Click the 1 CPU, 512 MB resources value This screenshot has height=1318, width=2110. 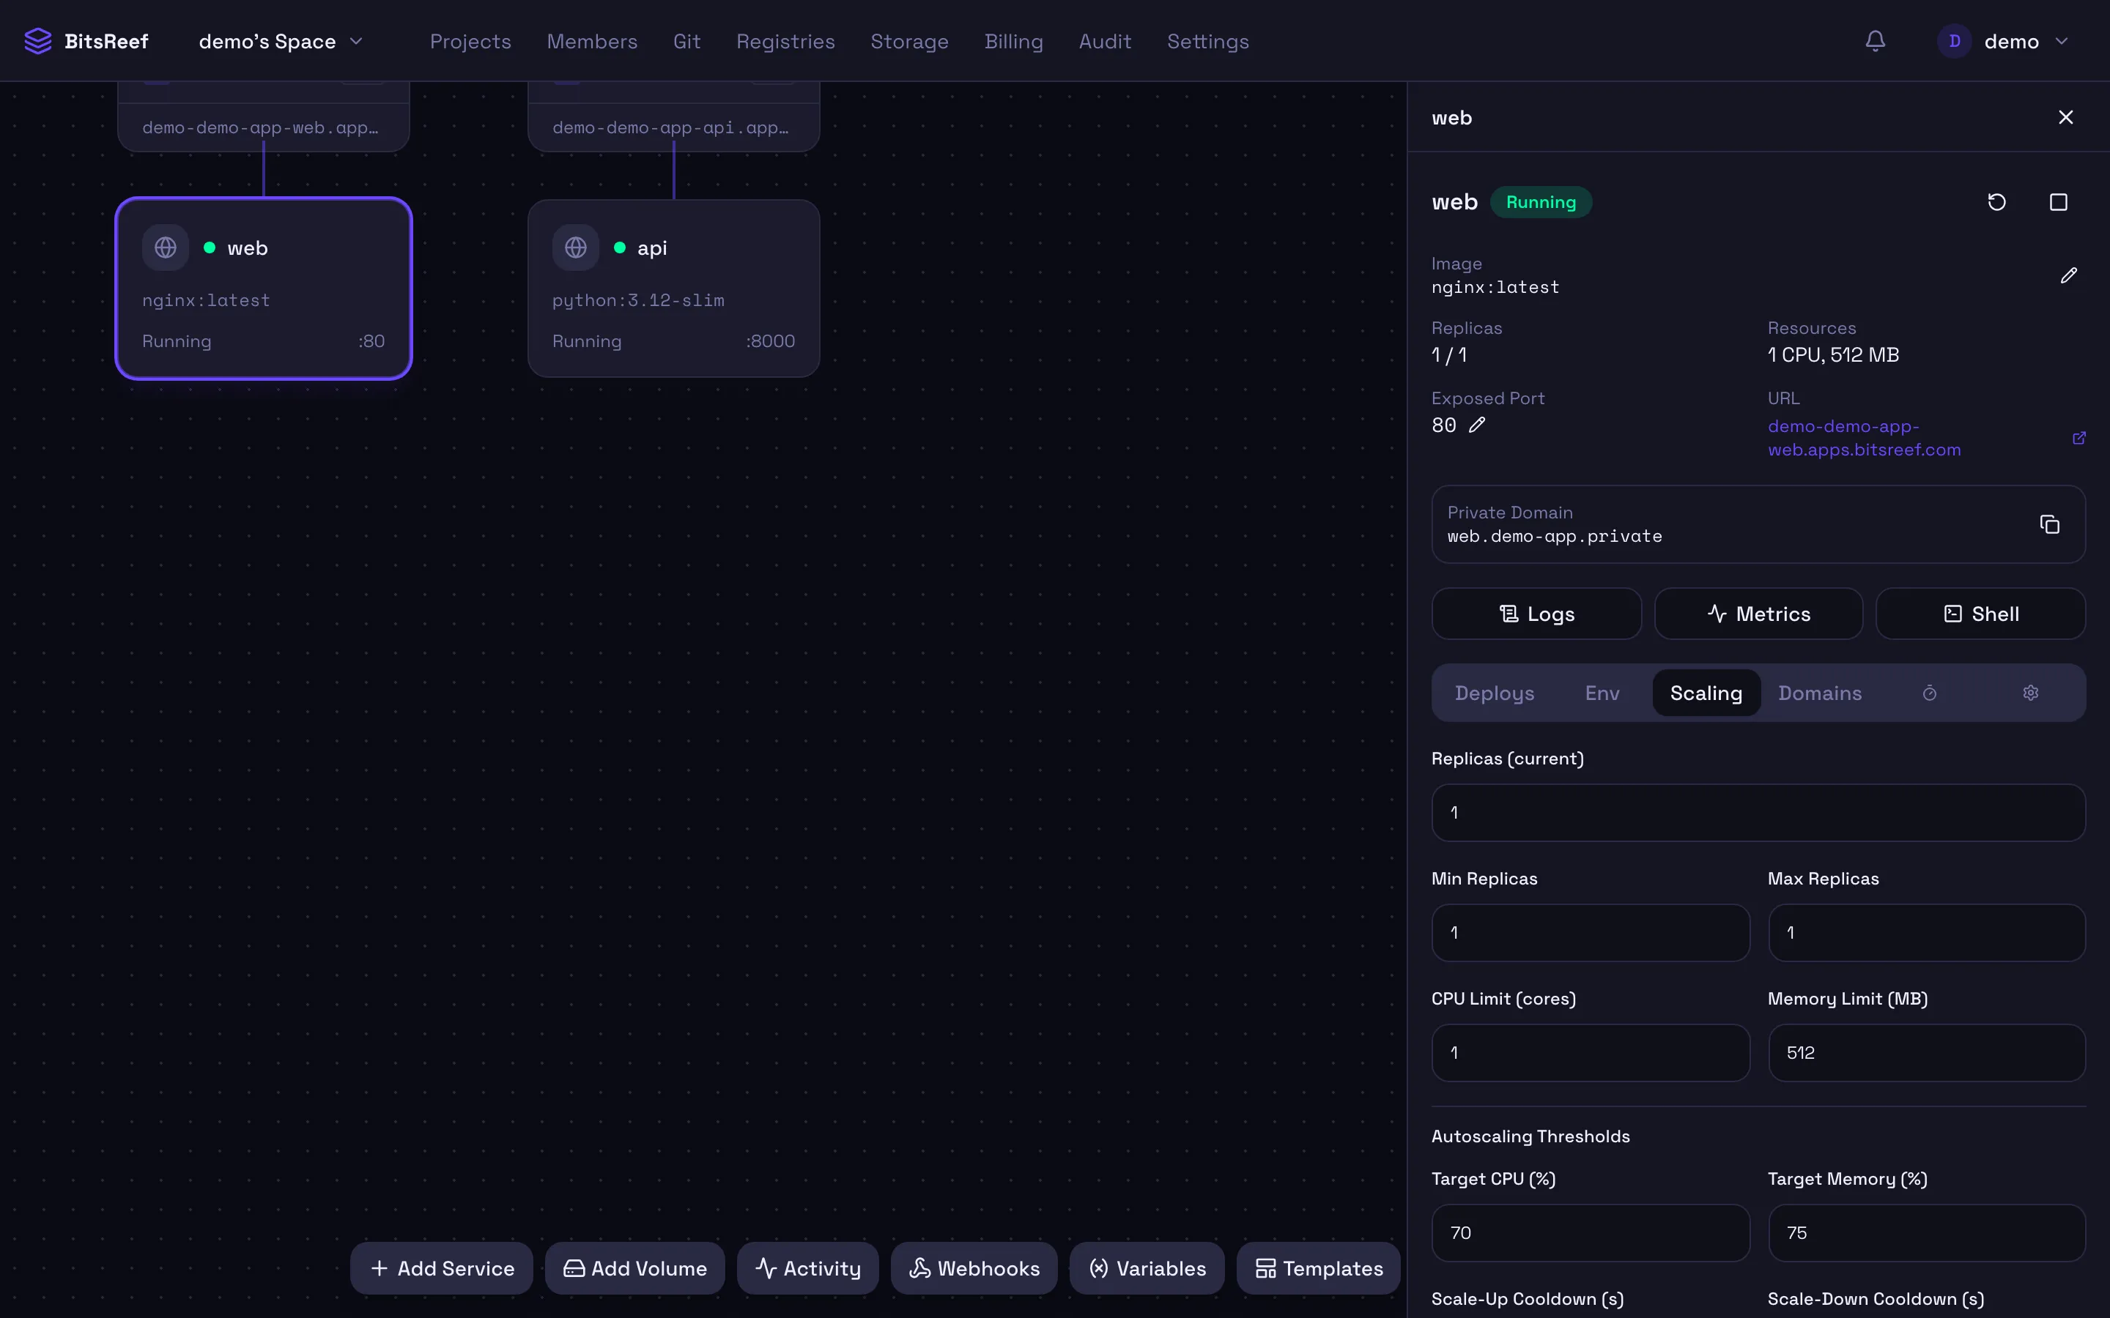1833,355
